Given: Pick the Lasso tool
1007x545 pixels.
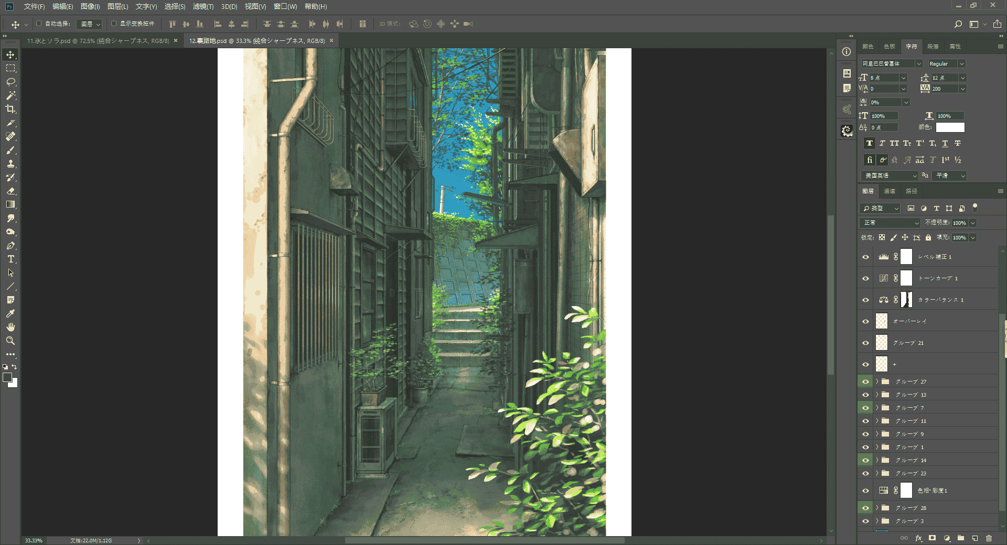Looking at the screenshot, I should (10, 82).
